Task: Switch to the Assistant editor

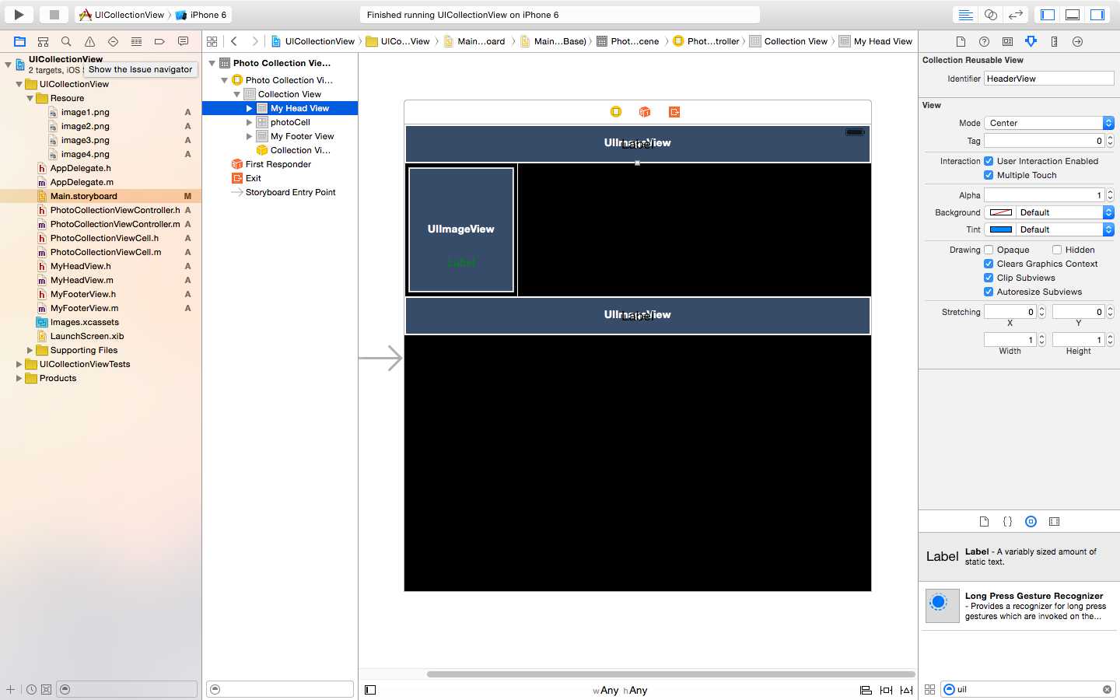Action: coord(991,15)
